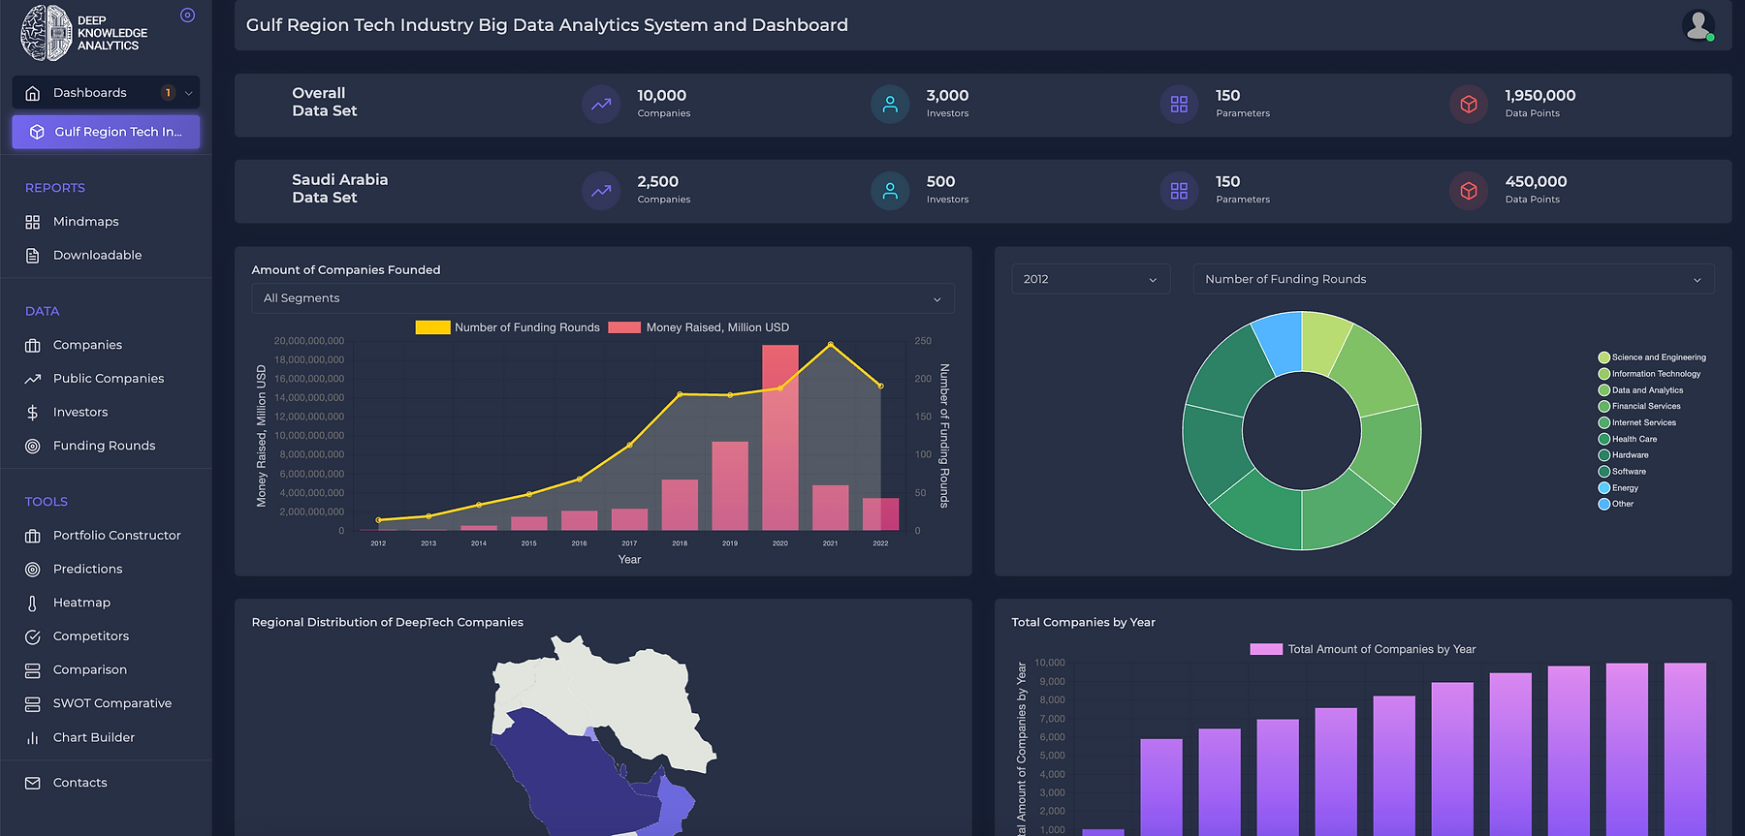Click the Public Companies trend icon
The width and height of the screenshot is (1745, 836).
point(32,379)
